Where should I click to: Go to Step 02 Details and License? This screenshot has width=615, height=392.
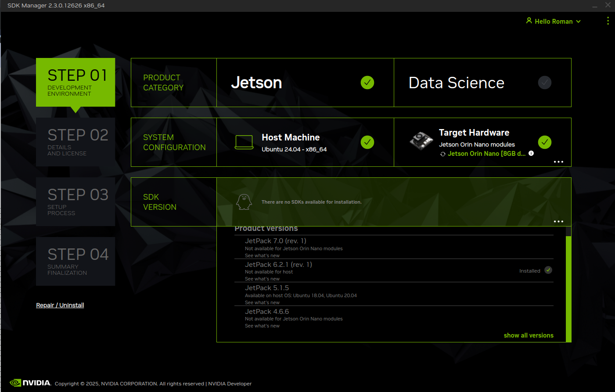pyautogui.click(x=76, y=142)
